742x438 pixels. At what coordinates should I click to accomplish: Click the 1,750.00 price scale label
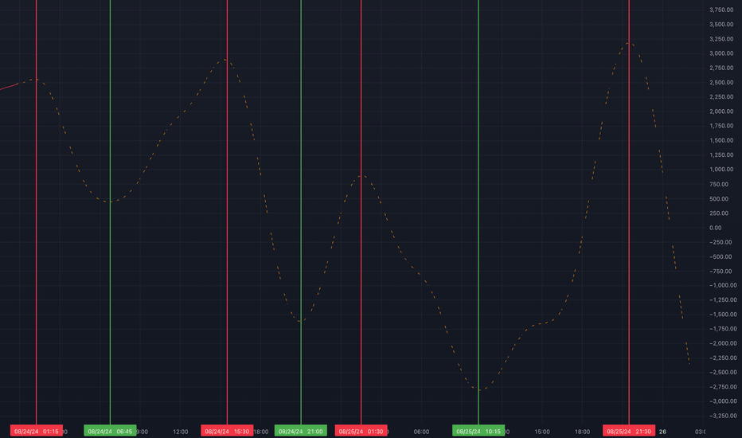pyautogui.click(x=721, y=126)
